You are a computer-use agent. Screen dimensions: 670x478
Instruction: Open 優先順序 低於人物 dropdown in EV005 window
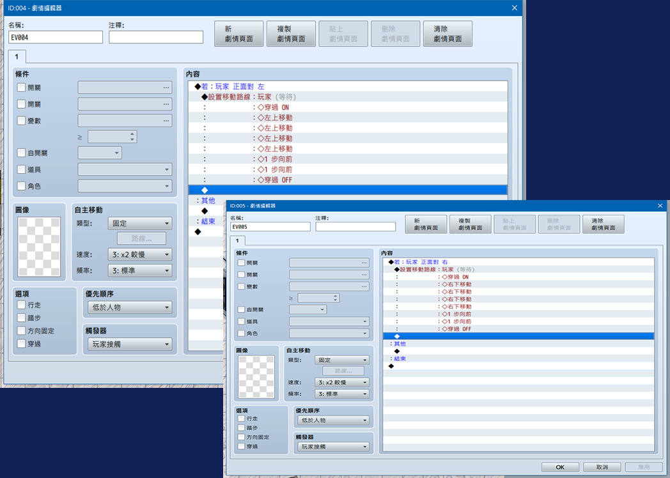click(333, 420)
